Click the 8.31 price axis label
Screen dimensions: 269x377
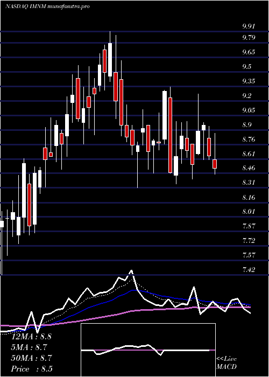coord(249,183)
